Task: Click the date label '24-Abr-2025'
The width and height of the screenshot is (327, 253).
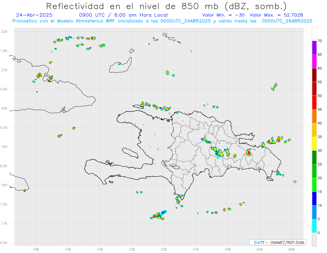Action: [34, 15]
